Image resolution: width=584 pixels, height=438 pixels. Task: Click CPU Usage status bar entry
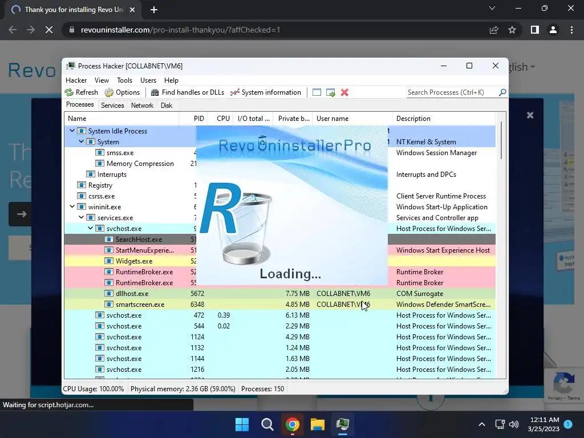click(x=94, y=389)
